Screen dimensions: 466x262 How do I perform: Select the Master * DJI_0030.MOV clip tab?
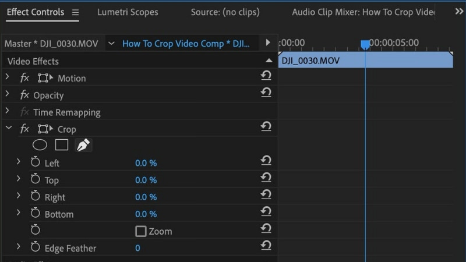click(x=51, y=44)
